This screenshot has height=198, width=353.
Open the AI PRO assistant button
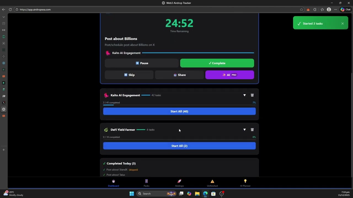click(229, 75)
